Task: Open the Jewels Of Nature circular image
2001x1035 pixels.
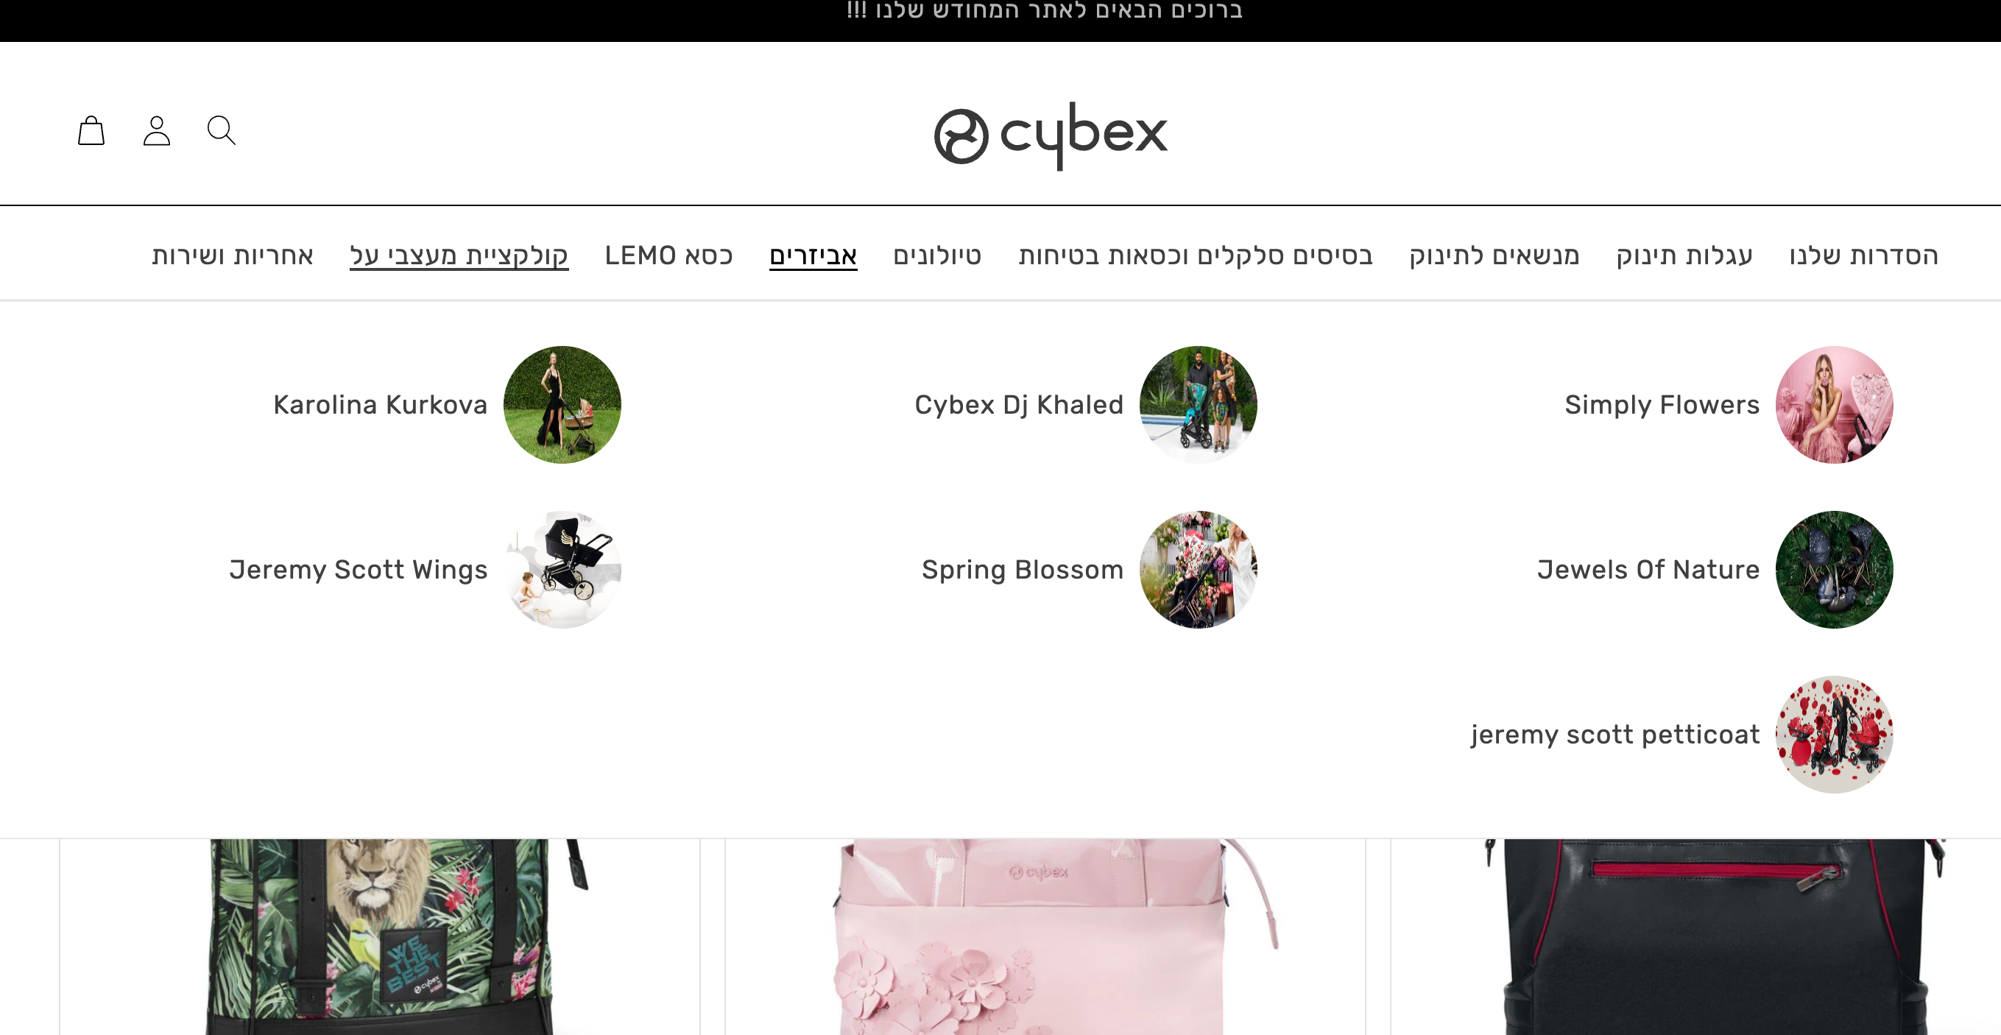Action: click(1835, 569)
